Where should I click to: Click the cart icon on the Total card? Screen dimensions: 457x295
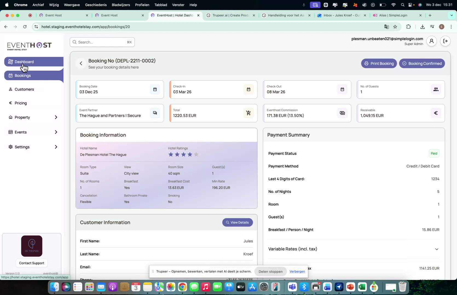pyautogui.click(x=248, y=113)
